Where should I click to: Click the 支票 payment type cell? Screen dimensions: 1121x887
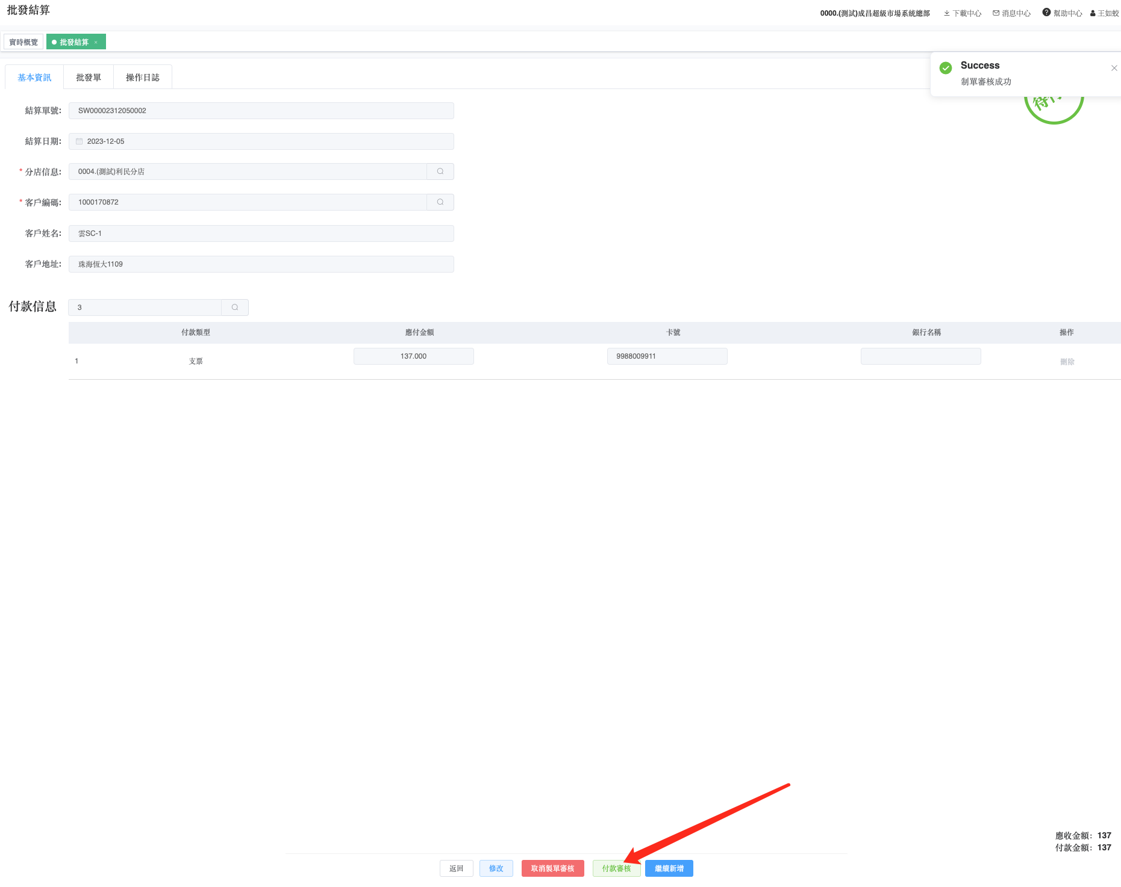[196, 361]
